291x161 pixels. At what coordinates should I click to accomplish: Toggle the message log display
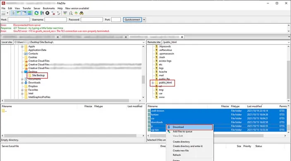pos(13,13)
